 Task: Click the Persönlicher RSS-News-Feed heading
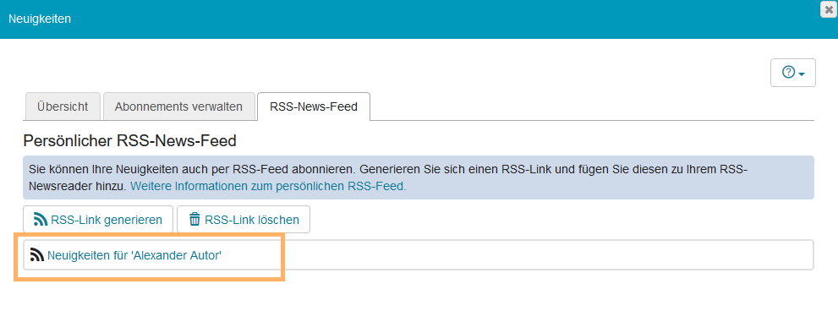[130, 141]
